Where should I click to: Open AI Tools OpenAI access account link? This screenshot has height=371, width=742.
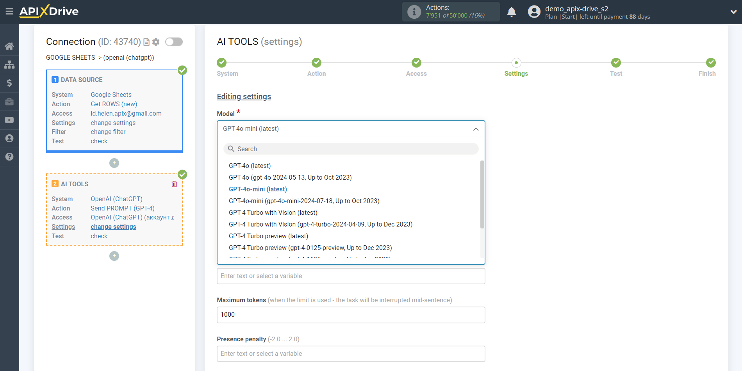(x=132, y=218)
